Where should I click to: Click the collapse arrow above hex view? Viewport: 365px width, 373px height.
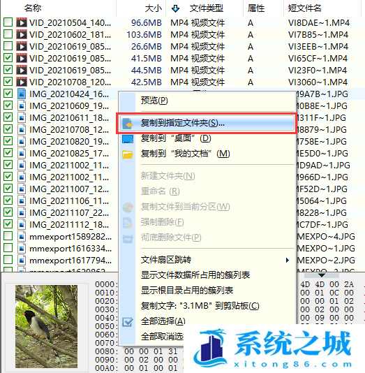[322, 275]
